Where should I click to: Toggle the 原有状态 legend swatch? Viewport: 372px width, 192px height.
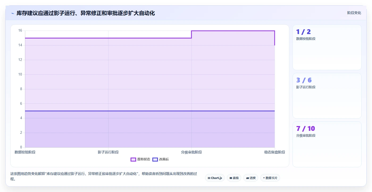point(133,159)
